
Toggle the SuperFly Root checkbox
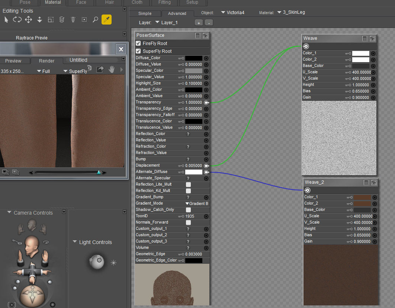(138, 51)
